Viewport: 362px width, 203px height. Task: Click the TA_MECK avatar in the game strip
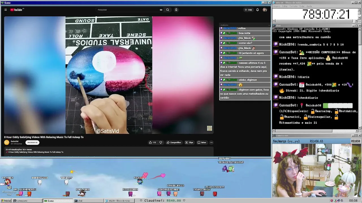[8, 182]
